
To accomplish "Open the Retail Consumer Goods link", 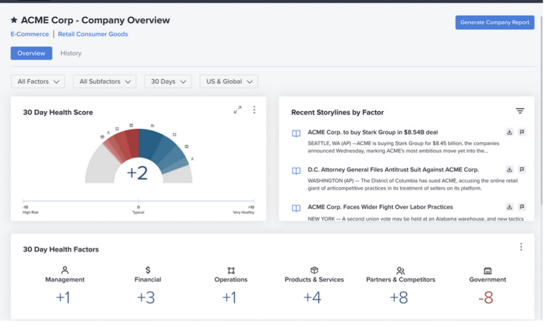I will pyautogui.click(x=93, y=34).
